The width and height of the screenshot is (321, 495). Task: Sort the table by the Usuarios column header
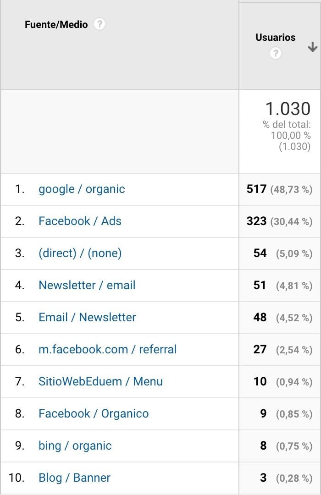coord(275,37)
